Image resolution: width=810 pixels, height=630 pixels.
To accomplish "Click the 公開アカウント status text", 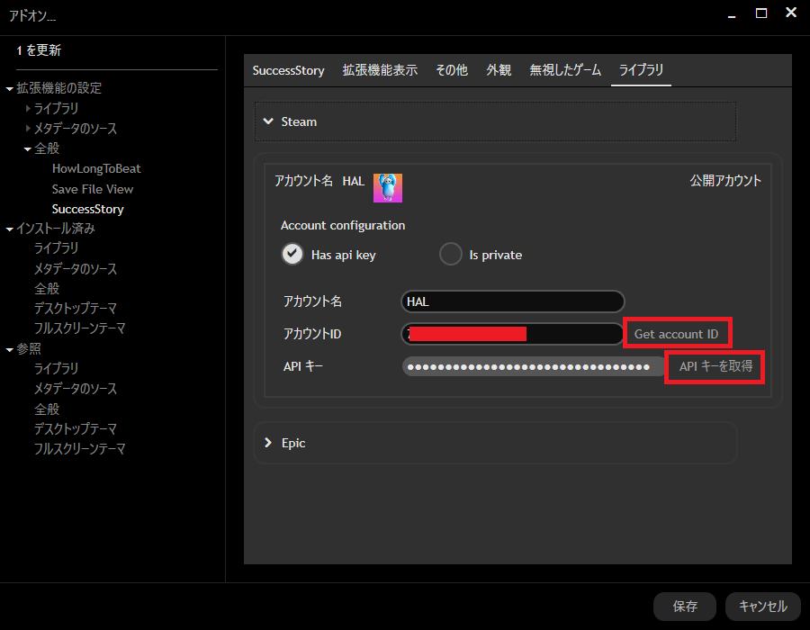I will pyautogui.click(x=725, y=181).
